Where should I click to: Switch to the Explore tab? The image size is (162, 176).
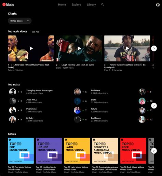(x=76, y=4)
